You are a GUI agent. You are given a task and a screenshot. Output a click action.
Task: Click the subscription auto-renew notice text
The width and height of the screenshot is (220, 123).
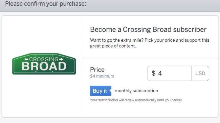[x=136, y=100]
